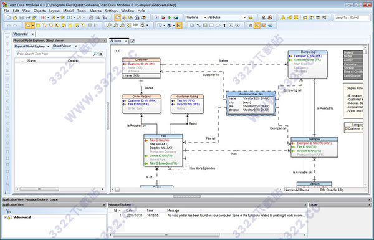
Task: Click the Save disk icon
Action: 21,17
